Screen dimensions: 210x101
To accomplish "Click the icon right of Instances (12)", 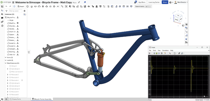I will coord(25,14).
